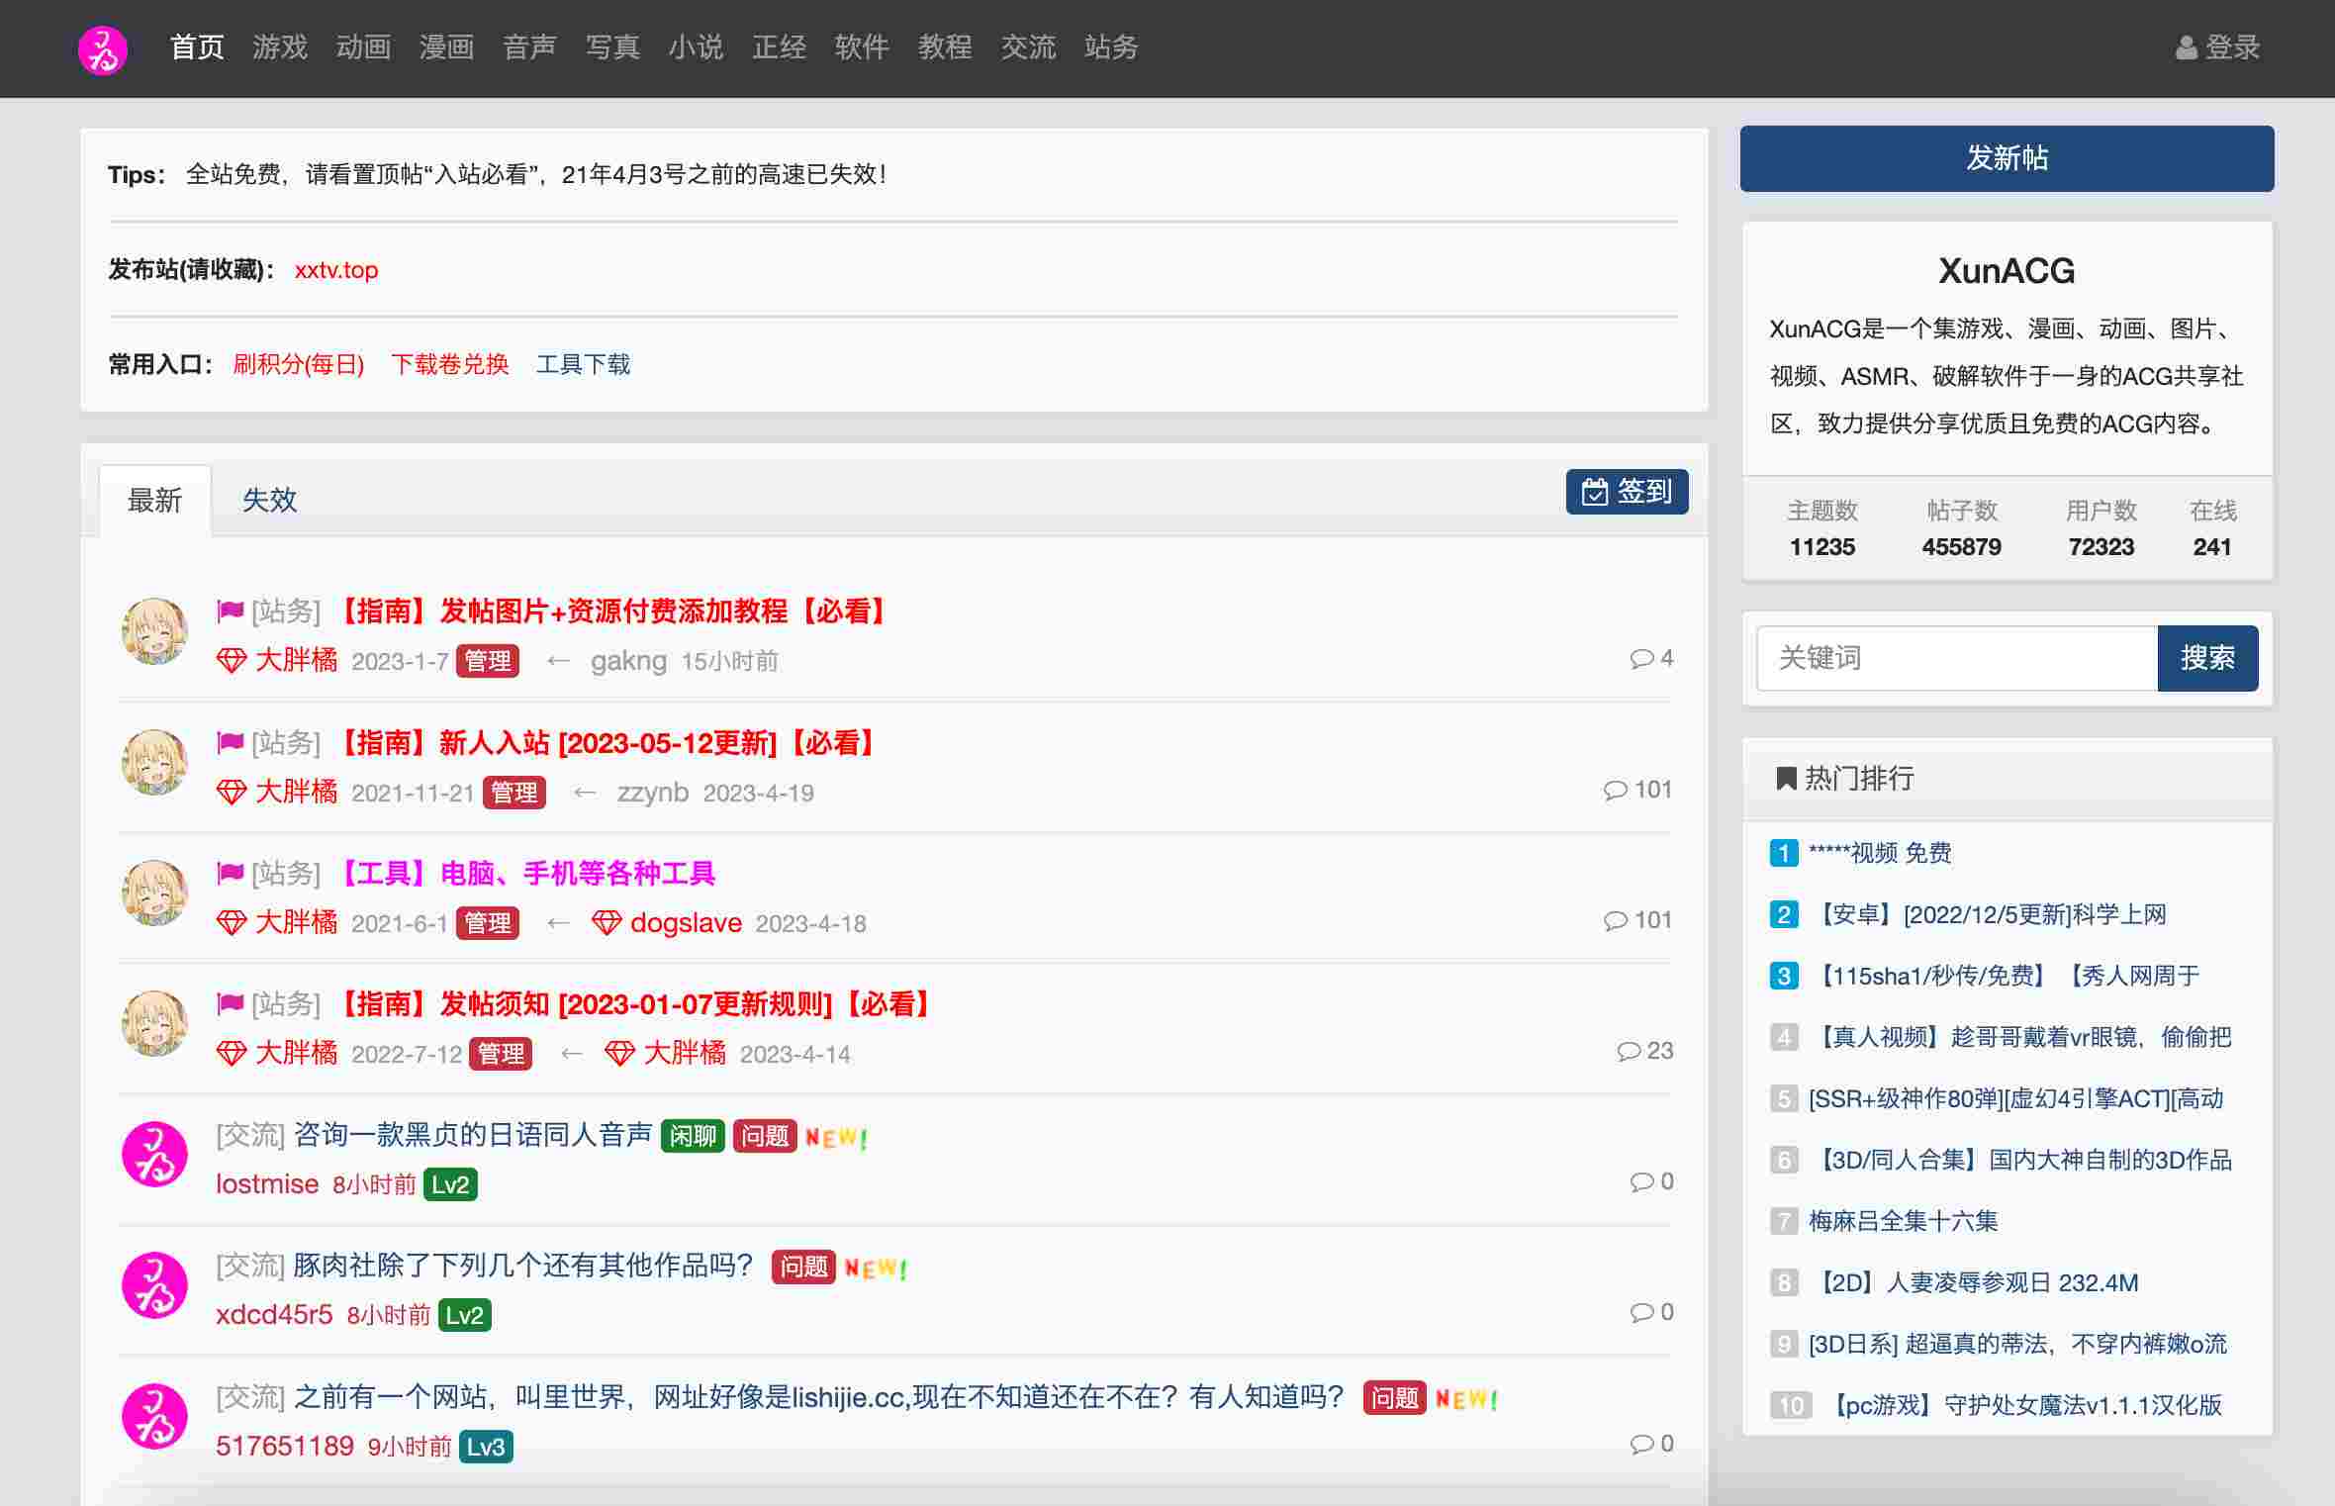Open hot ranking item 梅麻吕全集十六集
This screenshot has height=1506, width=2335.
click(1903, 1221)
